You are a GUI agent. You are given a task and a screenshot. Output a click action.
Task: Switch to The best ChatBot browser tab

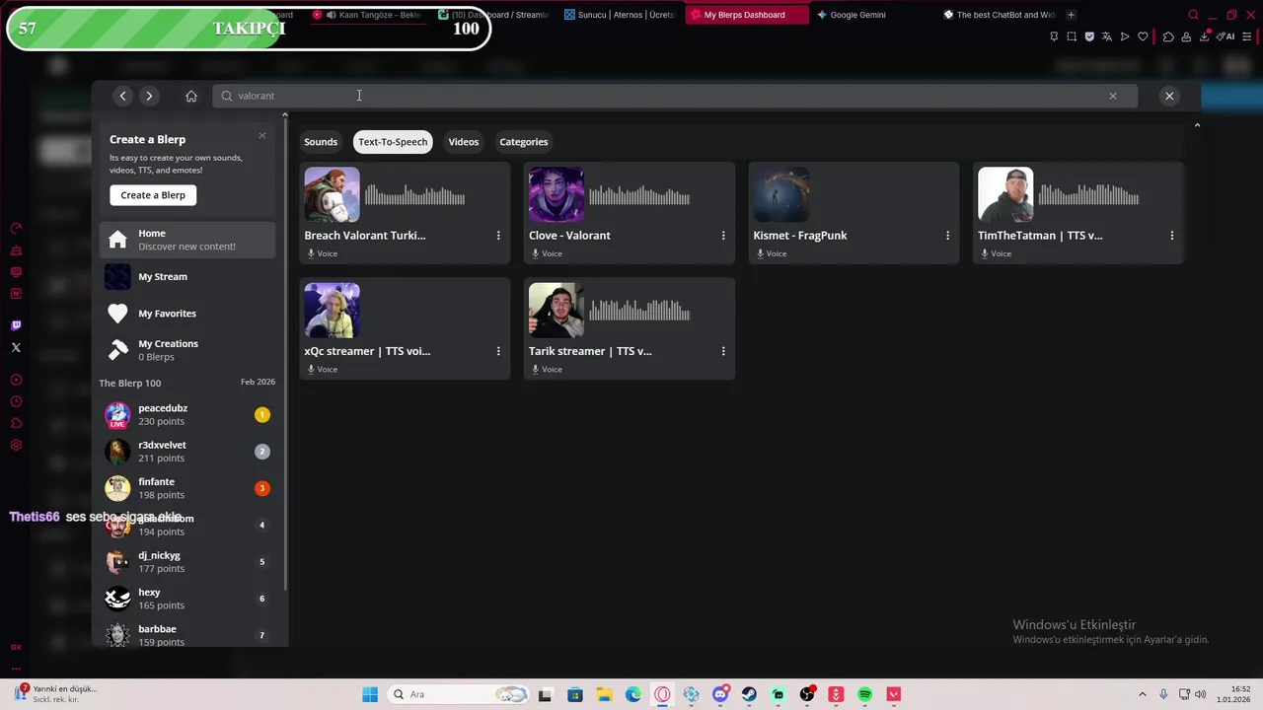[x=999, y=15]
